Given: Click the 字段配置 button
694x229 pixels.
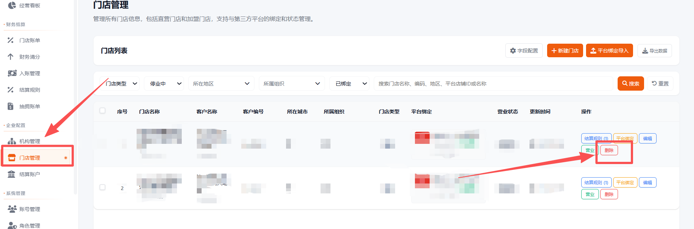Looking at the screenshot, I should point(524,51).
